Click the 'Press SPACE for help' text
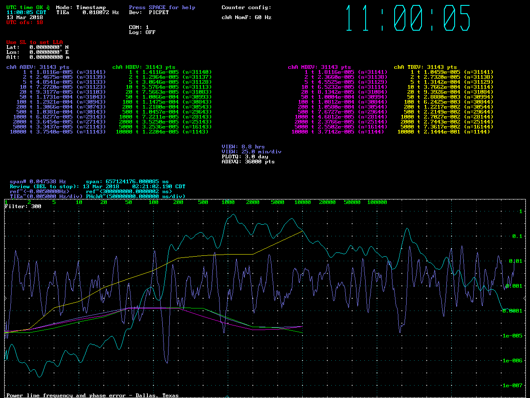This screenshot has width=530, height=398. 162,7
